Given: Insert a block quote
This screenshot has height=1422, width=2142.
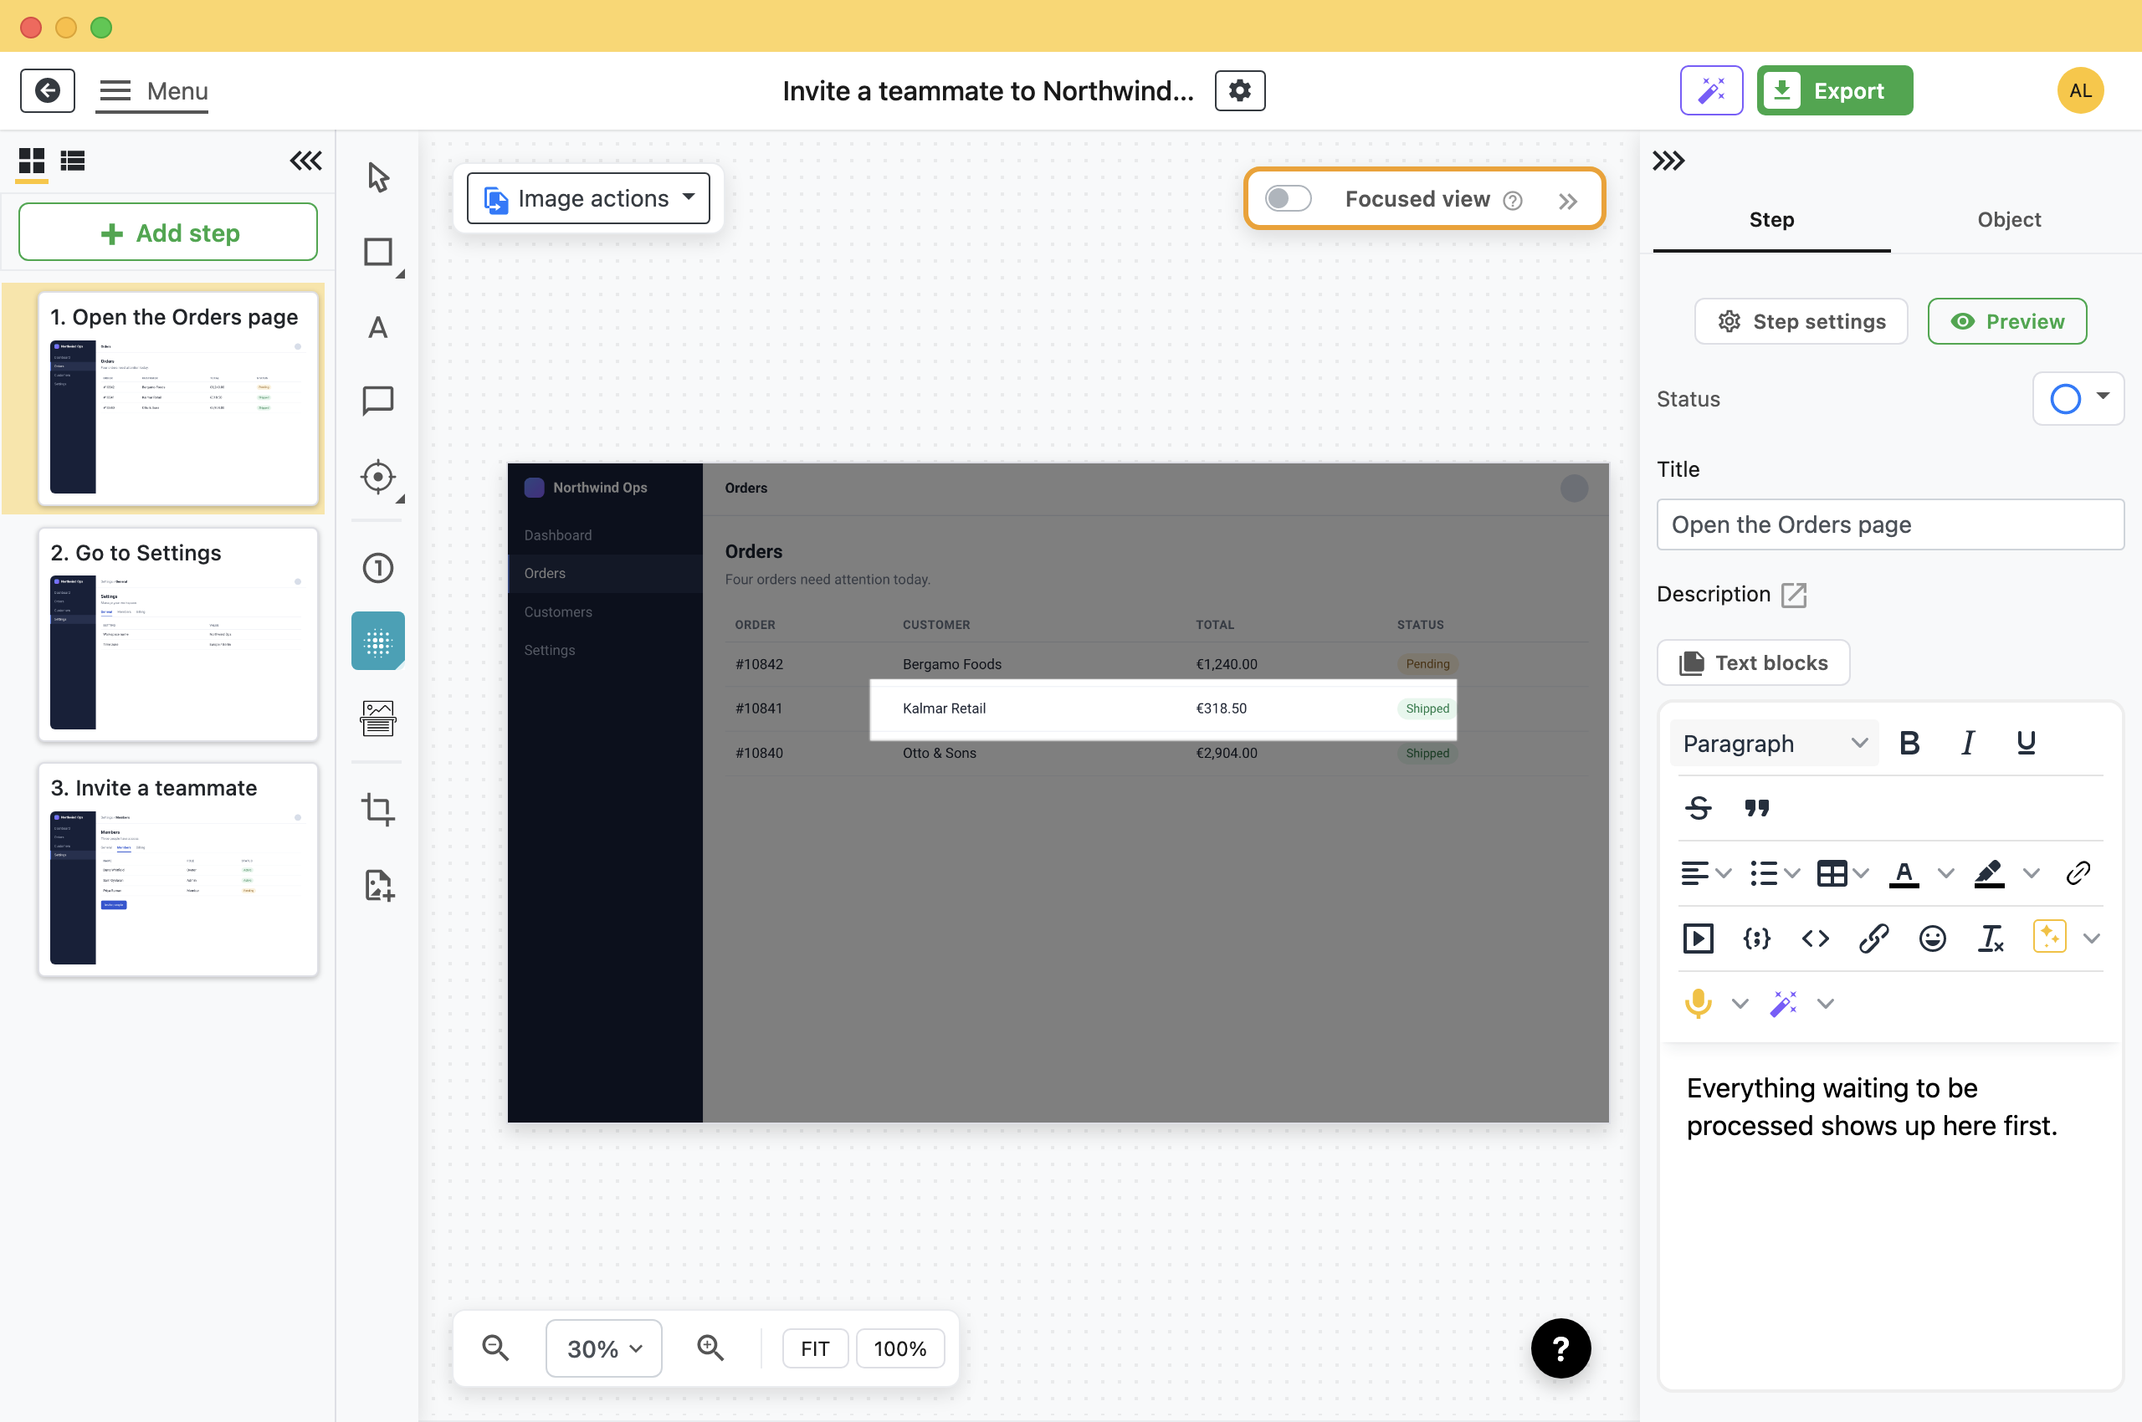Looking at the screenshot, I should point(1757,808).
